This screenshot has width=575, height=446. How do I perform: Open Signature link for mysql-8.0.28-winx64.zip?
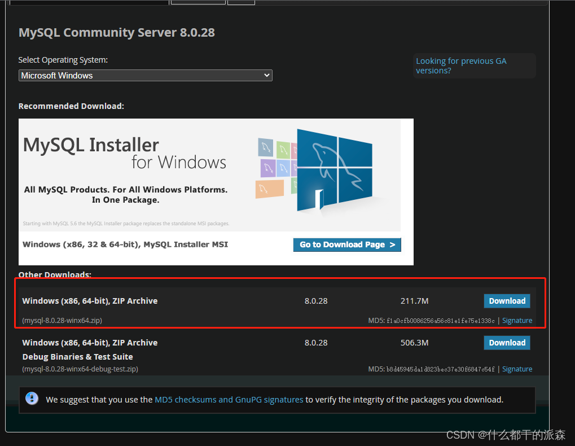click(x=517, y=321)
